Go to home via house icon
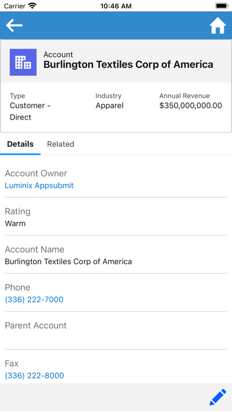The height and width of the screenshot is (412, 232). 218,25
